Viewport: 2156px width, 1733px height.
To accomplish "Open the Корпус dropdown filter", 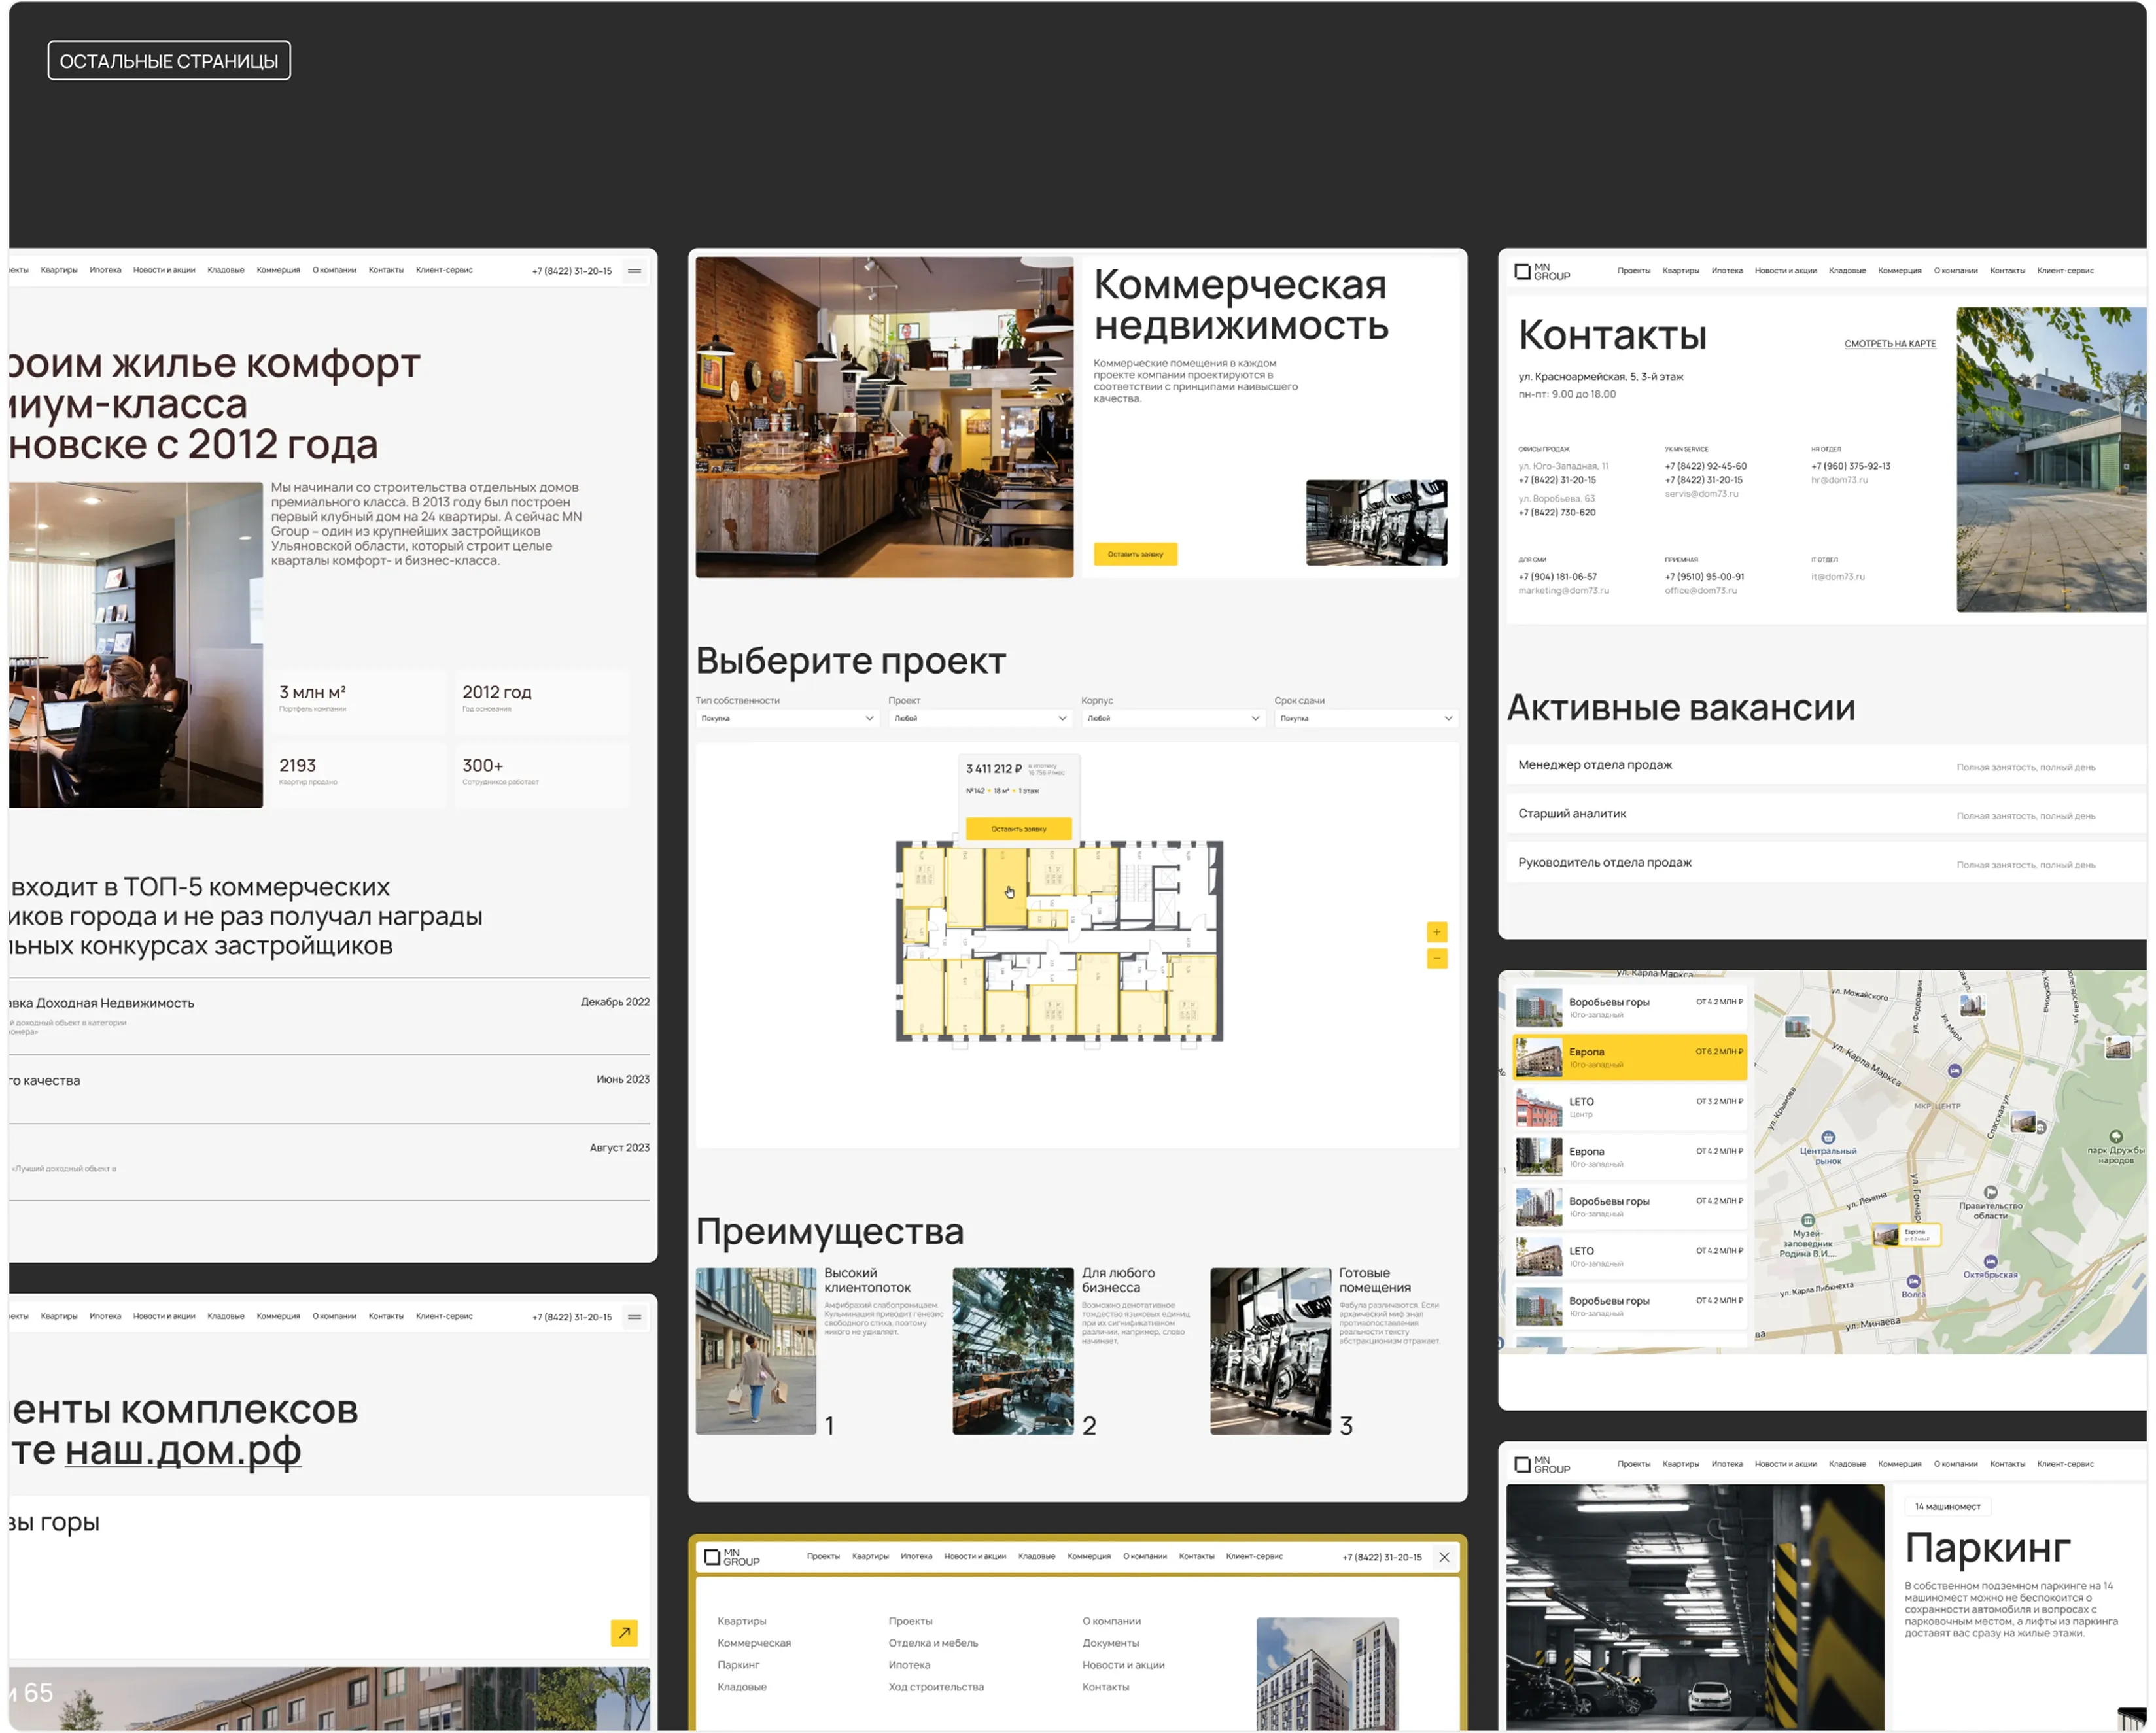I will 1173,718.
